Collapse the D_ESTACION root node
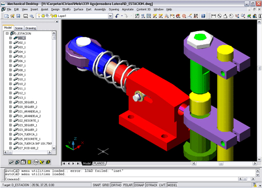This screenshot has width=262, height=188. point(7,33)
